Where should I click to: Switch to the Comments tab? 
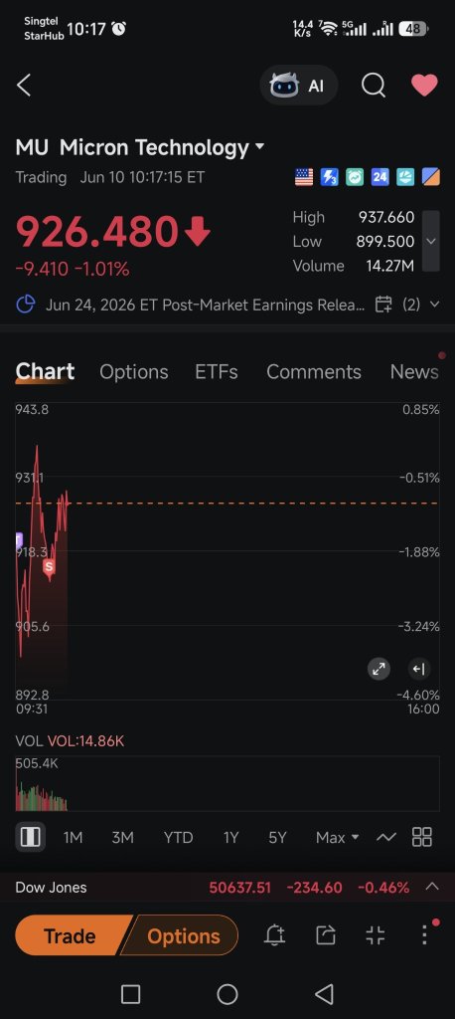314,372
